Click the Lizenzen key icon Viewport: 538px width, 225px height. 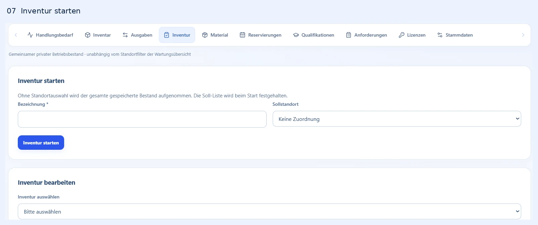point(402,35)
